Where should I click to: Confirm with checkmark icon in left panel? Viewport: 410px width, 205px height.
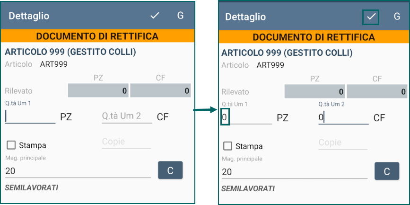click(x=155, y=16)
